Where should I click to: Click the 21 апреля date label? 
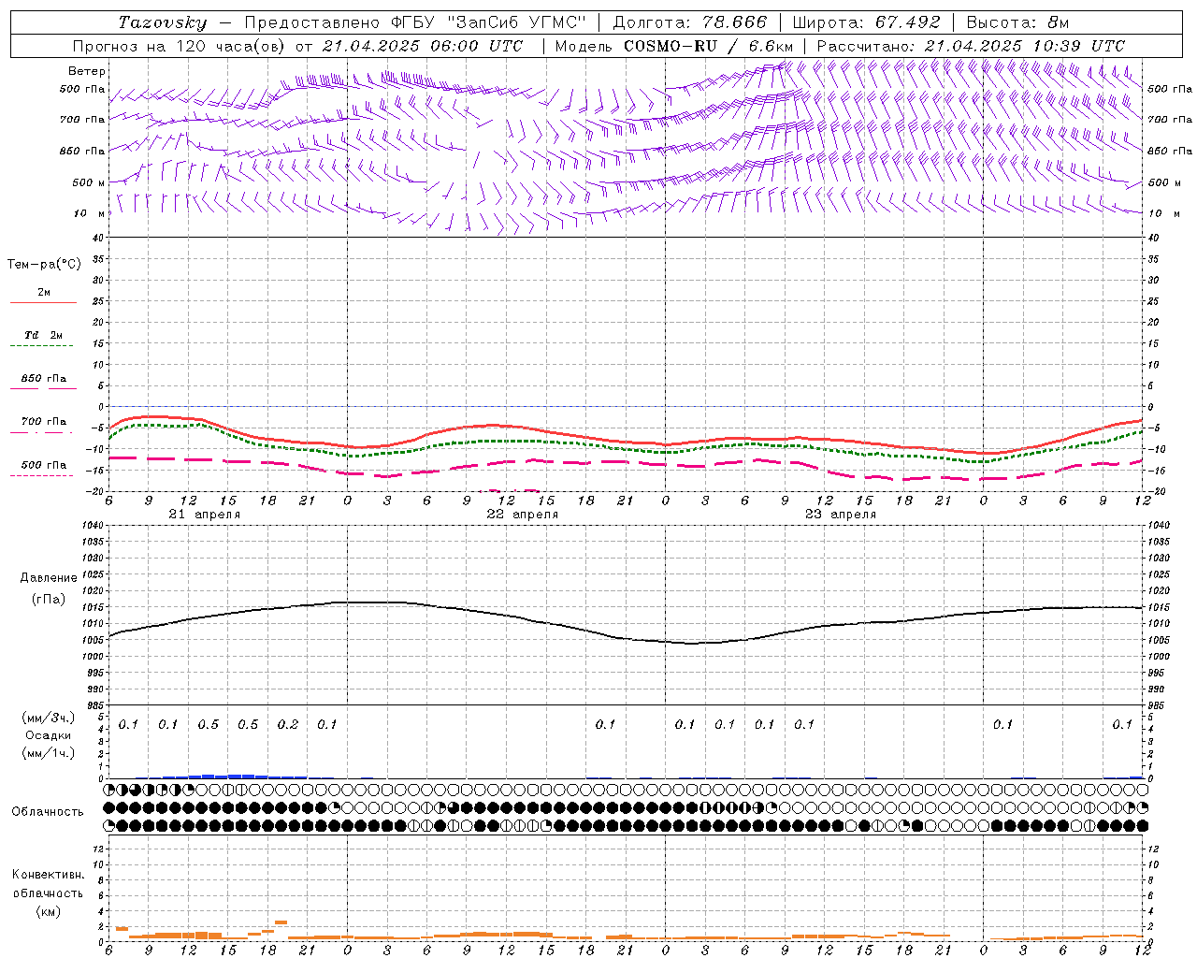point(204,515)
